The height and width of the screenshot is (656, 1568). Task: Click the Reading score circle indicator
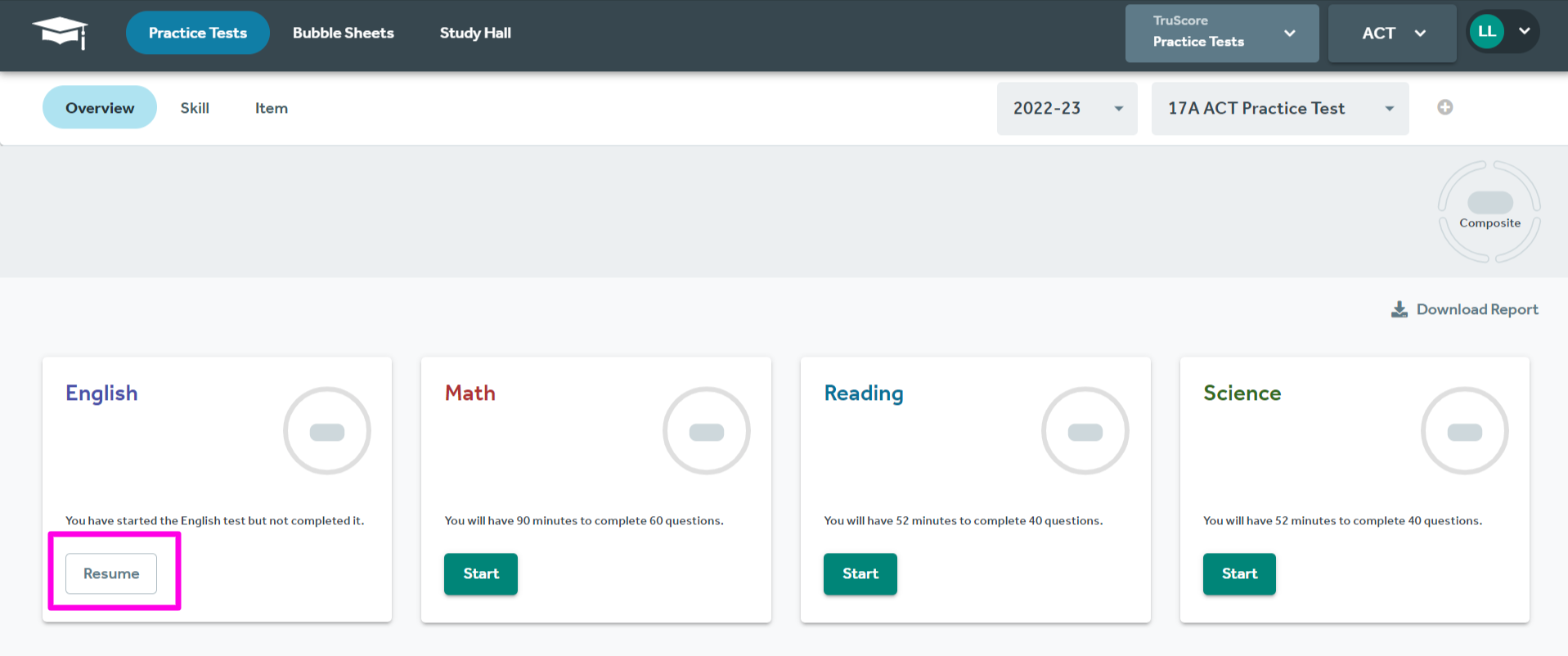1085,431
